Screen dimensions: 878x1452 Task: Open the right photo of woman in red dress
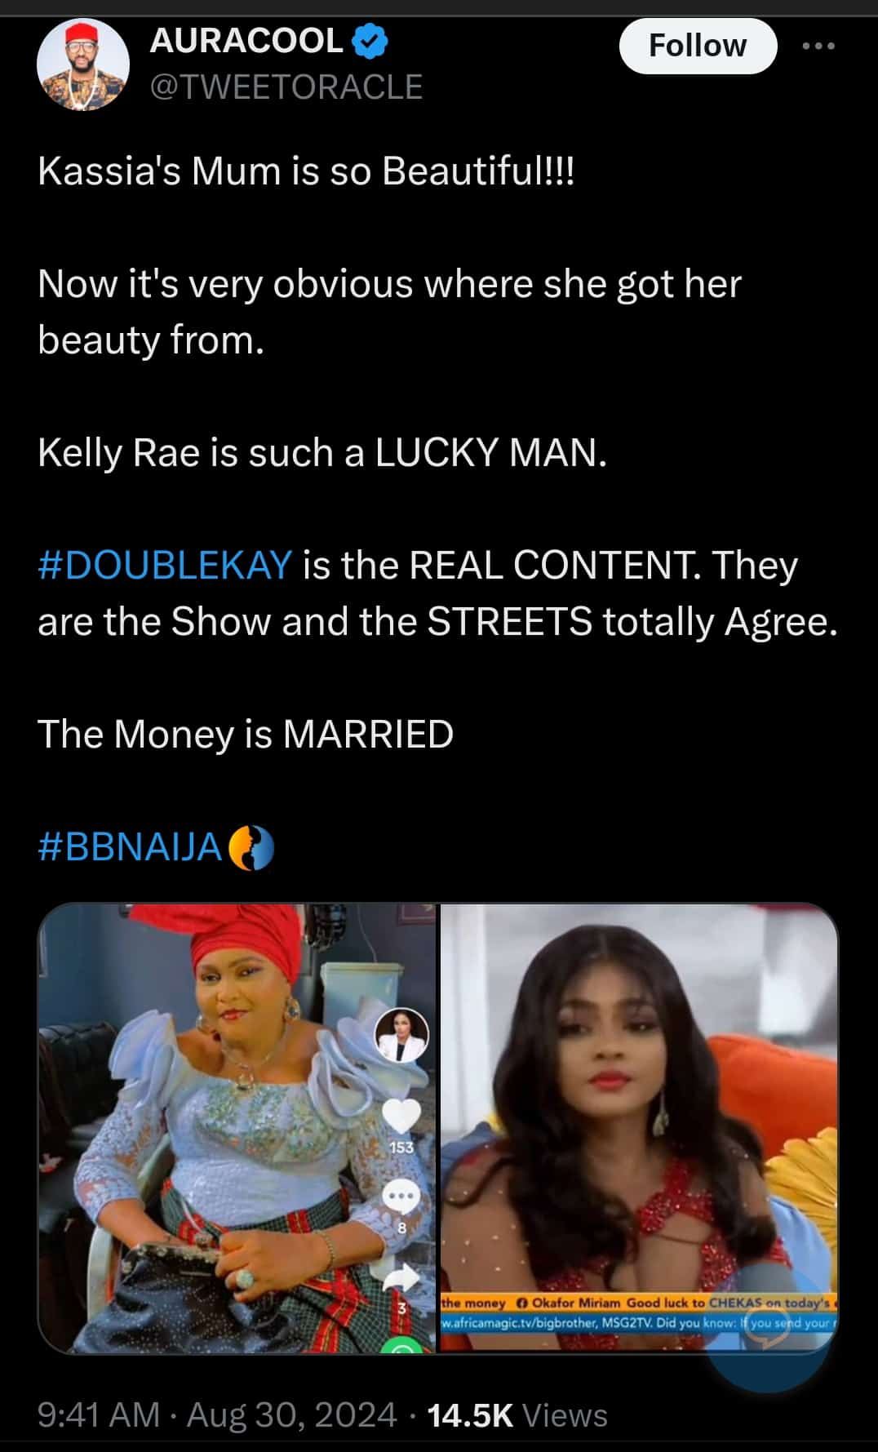pos(640,1128)
